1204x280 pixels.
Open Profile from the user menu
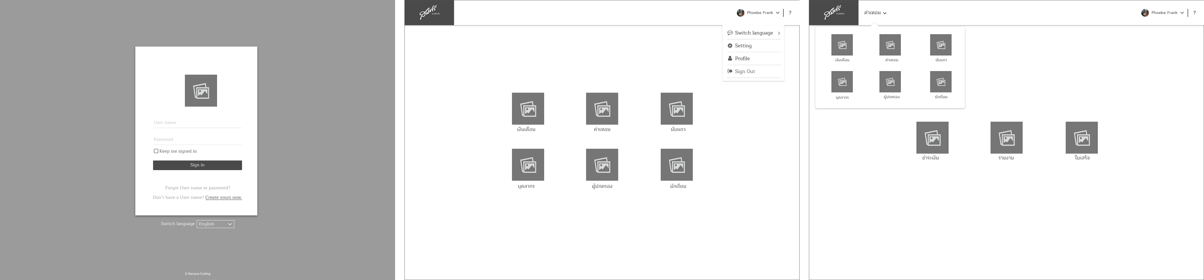pyautogui.click(x=742, y=59)
